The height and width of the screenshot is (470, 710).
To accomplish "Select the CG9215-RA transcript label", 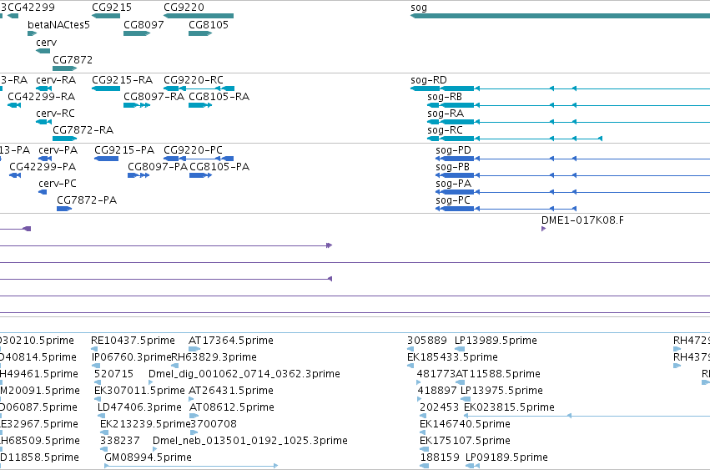I will pos(123,80).
